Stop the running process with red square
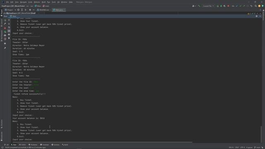Image resolution: width=265 pixels, height=149 pixels. click(5, 28)
